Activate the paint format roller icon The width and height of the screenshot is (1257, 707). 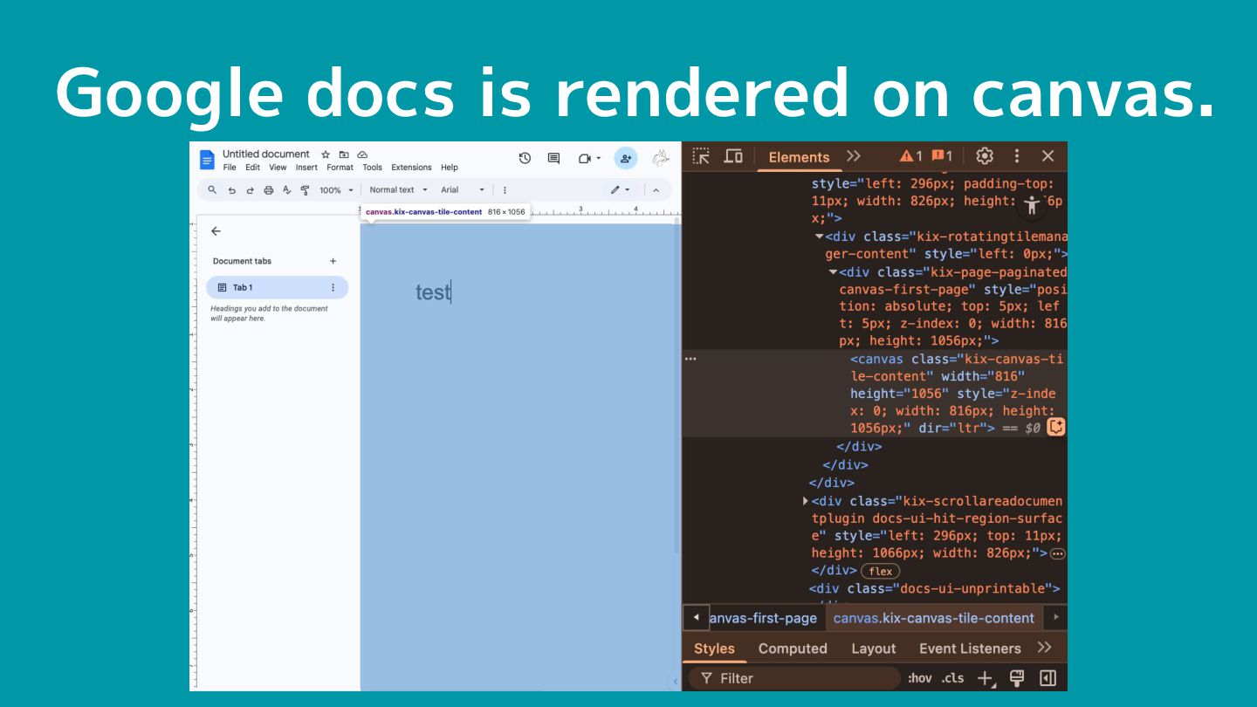click(x=305, y=189)
